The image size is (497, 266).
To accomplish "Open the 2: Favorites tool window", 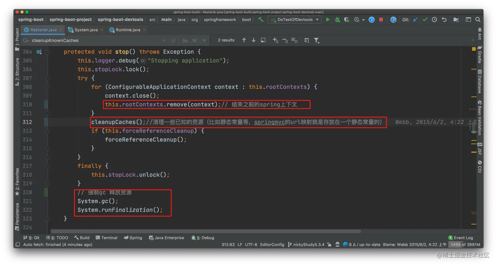I will [x=17, y=182].
